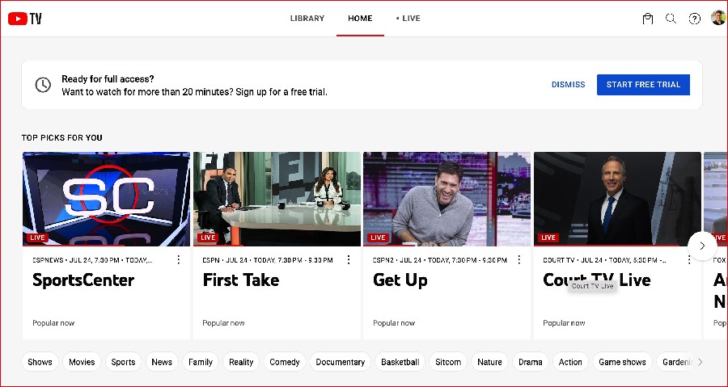Switch to the Library tab
This screenshot has width=728, height=387.
(x=307, y=19)
